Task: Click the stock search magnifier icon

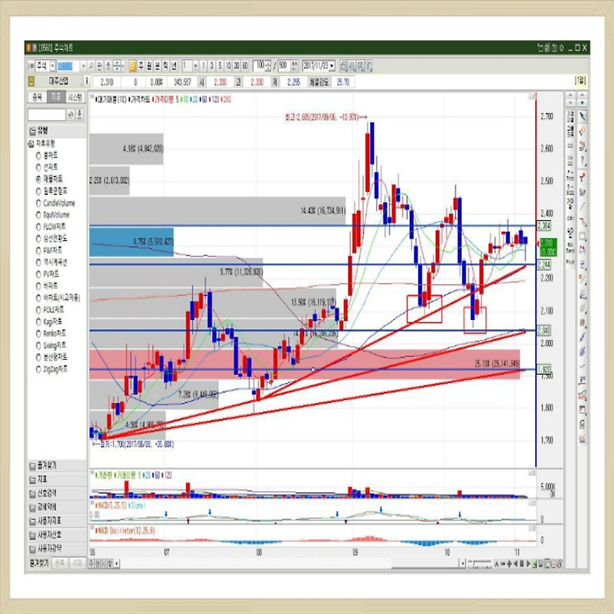Action: point(91,66)
